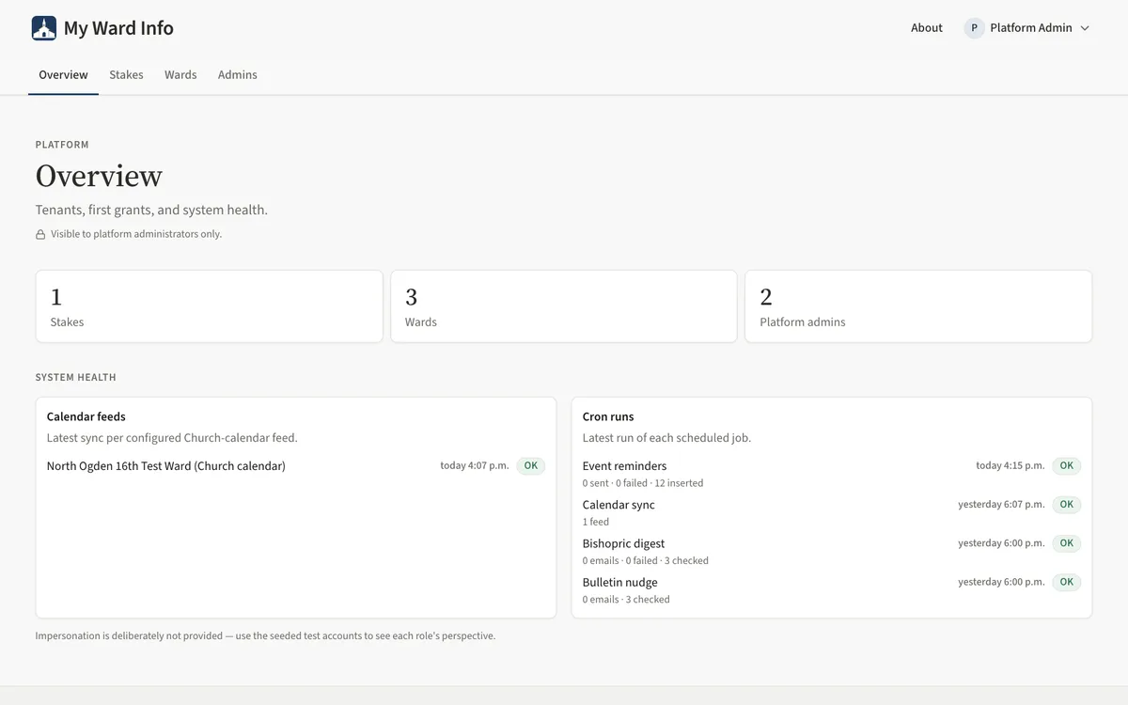Open the Stakes tab
This screenshot has height=705, width=1128.
click(x=126, y=75)
